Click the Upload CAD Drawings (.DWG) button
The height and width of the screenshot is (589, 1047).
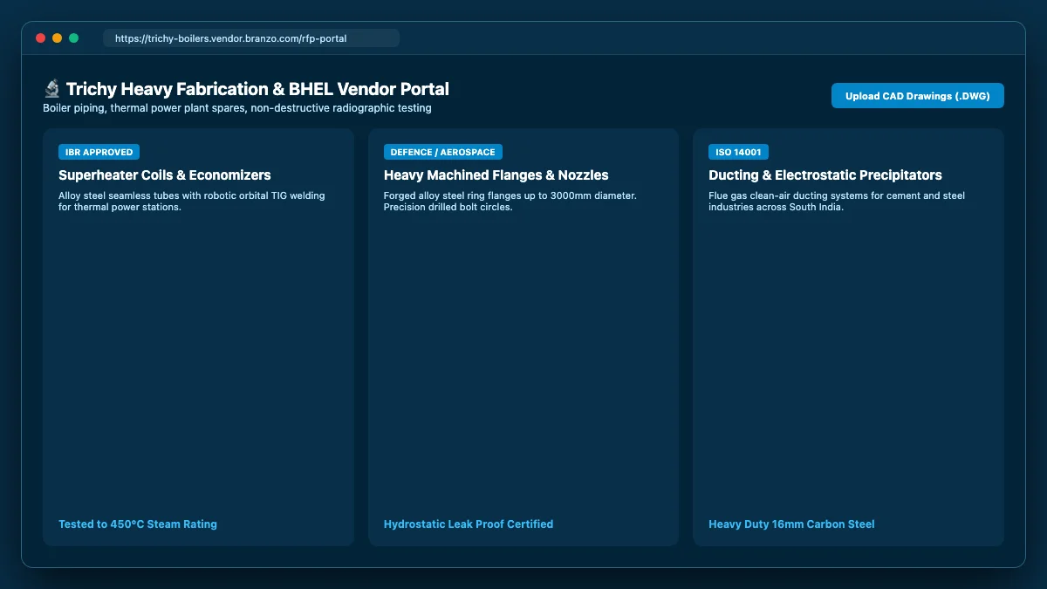[x=918, y=96]
